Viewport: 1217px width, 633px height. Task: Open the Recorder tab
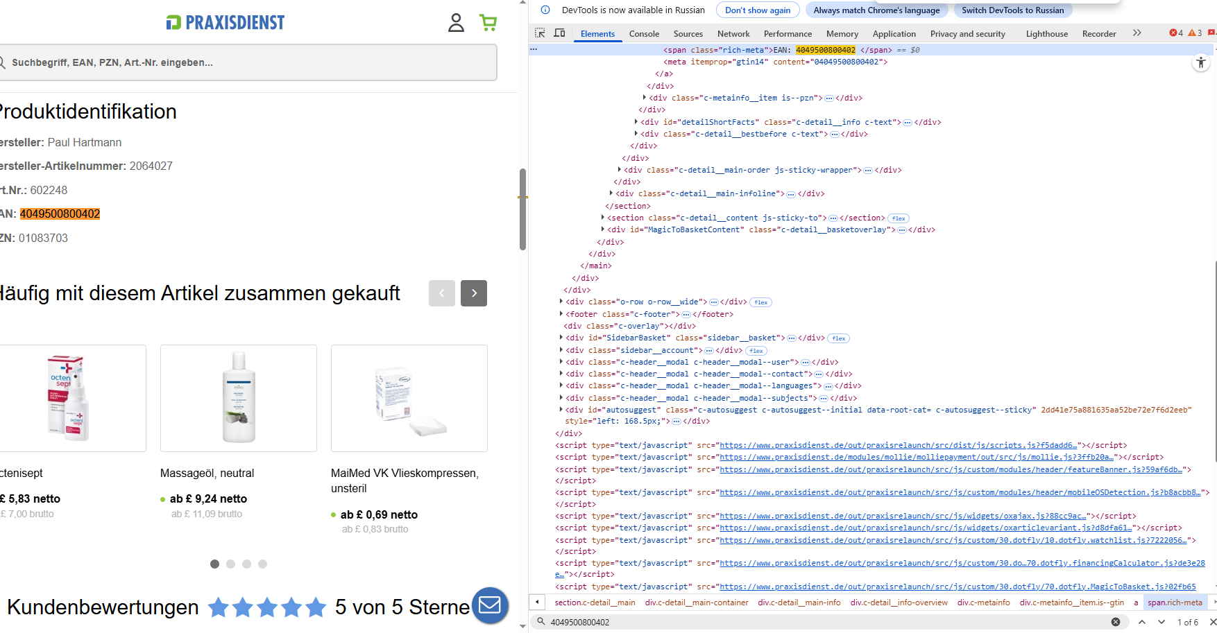[x=1099, y=33]
